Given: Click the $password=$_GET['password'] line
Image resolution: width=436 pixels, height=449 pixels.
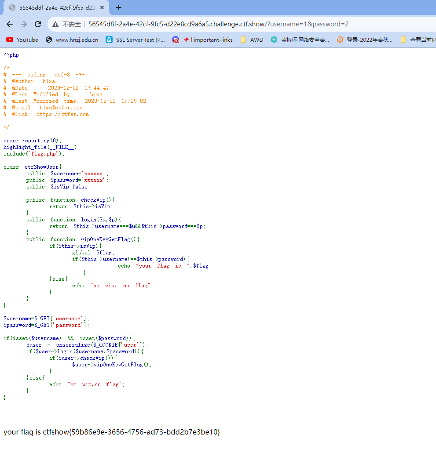Looking at the screenshot, I should pos(46,325).
